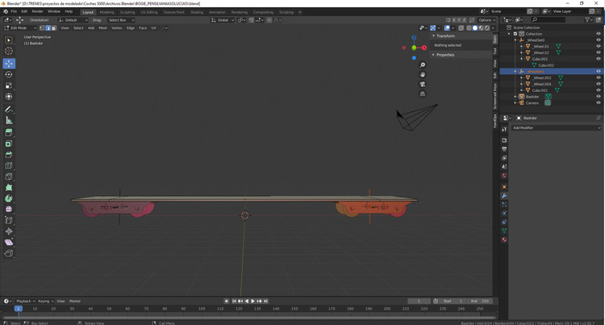This screenshot has height=325, width=605.
Task: Open the Render menu
Action: [37, 11]
